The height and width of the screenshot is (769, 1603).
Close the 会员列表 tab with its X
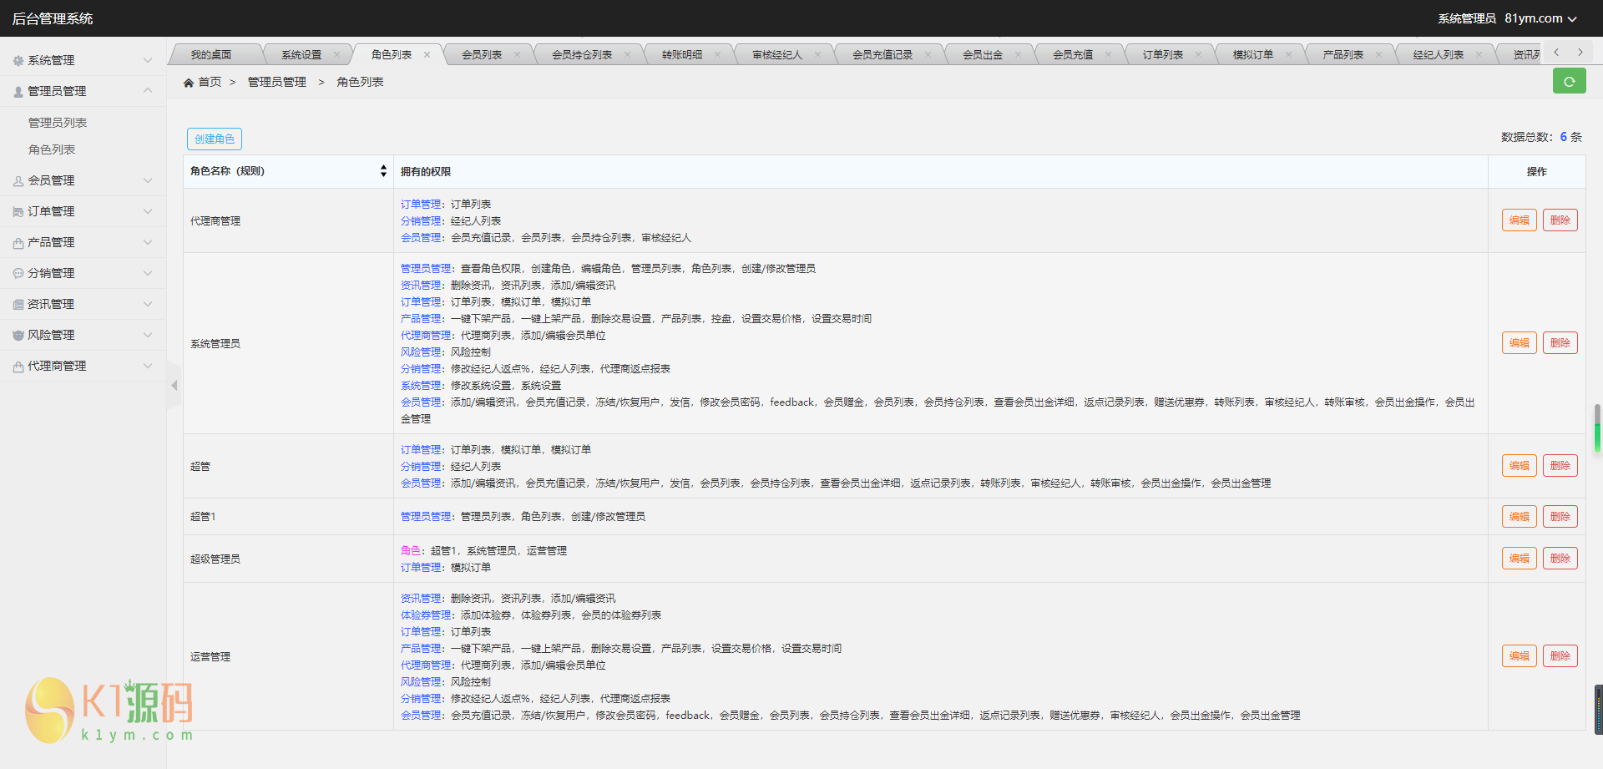[517, 55]
